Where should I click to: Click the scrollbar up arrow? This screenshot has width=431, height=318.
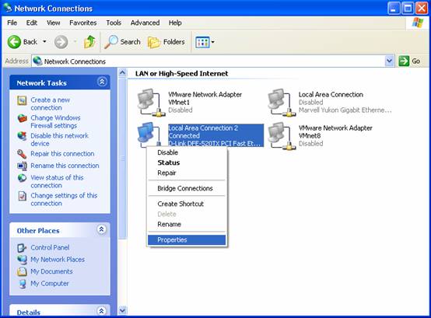[122, 72]
